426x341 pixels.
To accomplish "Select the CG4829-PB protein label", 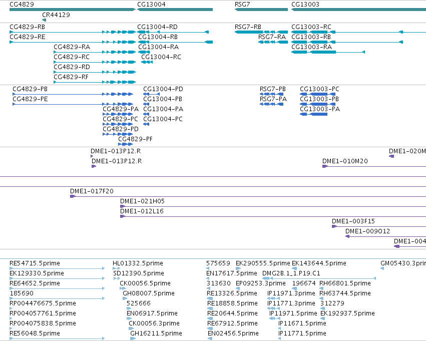I will tap(30, 89).
